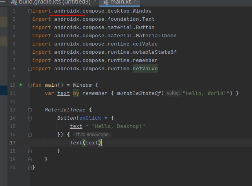This screenshot has height=186, width=252.
Task: Click the remember keyword on line 11
Action: coord(95,93)
